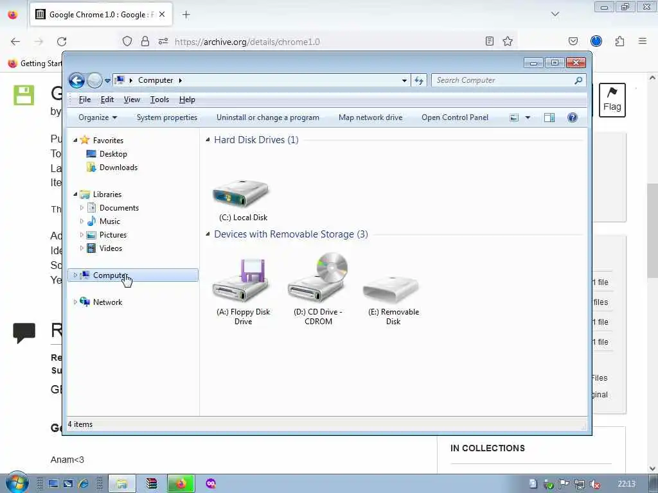The width and height of the screenshot is (658, 493).
Task: Open the Edit menu
Action: pyautogui.click(x=107, y=99)
